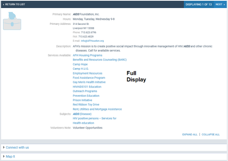The height and width of the screenshot is (161, 228).
Task: Select Gay Men's Health Initiative link
Action: click(89, 82)
